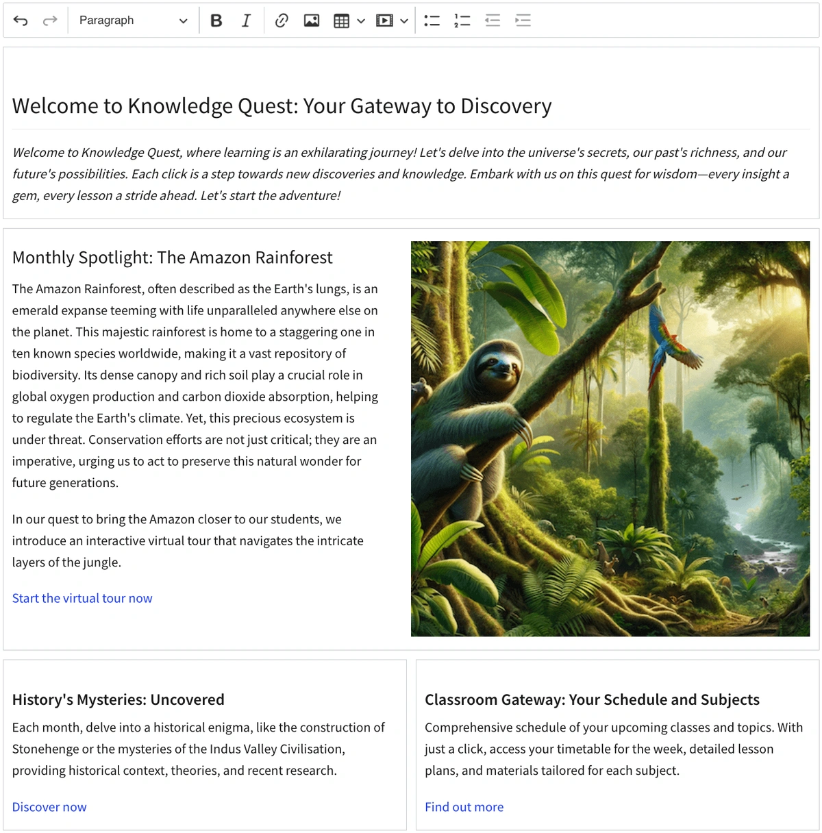Open the 'Start the virtual tour now' link

coord(82,598)
